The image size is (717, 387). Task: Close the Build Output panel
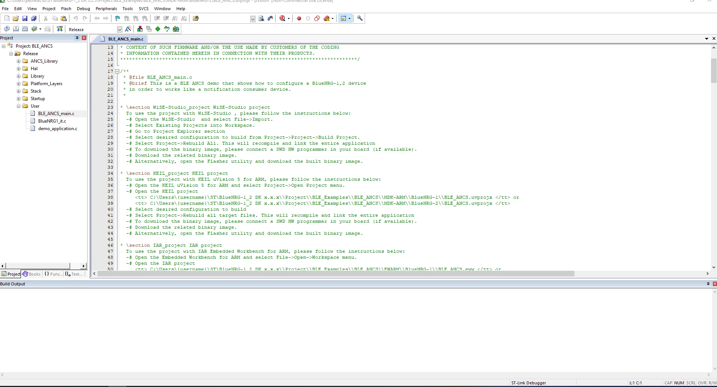pos(715,284)
